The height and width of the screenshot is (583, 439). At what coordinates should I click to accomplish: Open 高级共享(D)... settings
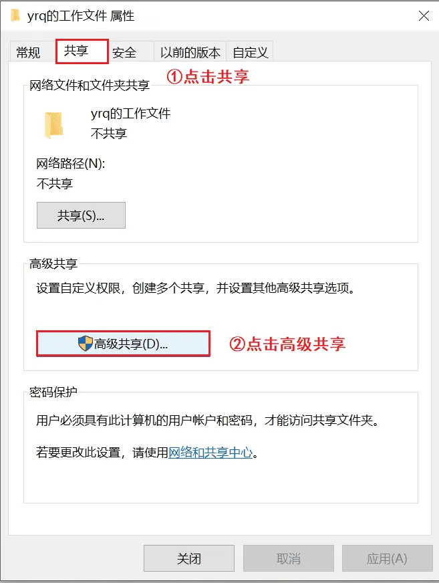pos(123,344)
